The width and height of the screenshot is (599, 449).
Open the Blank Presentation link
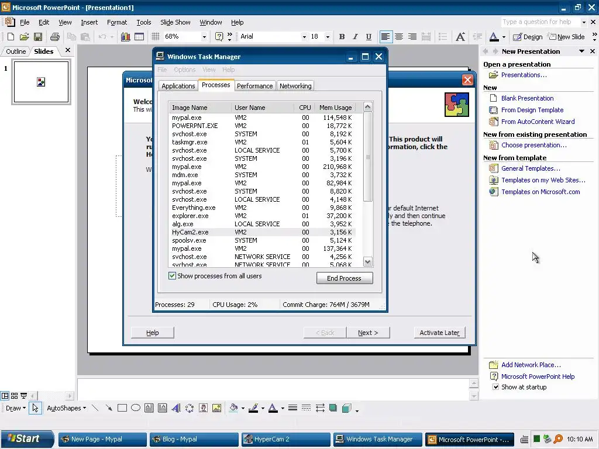(x=527, y=98)
